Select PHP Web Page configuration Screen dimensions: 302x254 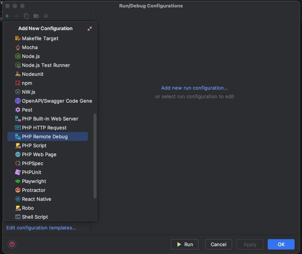click(48, 154)
